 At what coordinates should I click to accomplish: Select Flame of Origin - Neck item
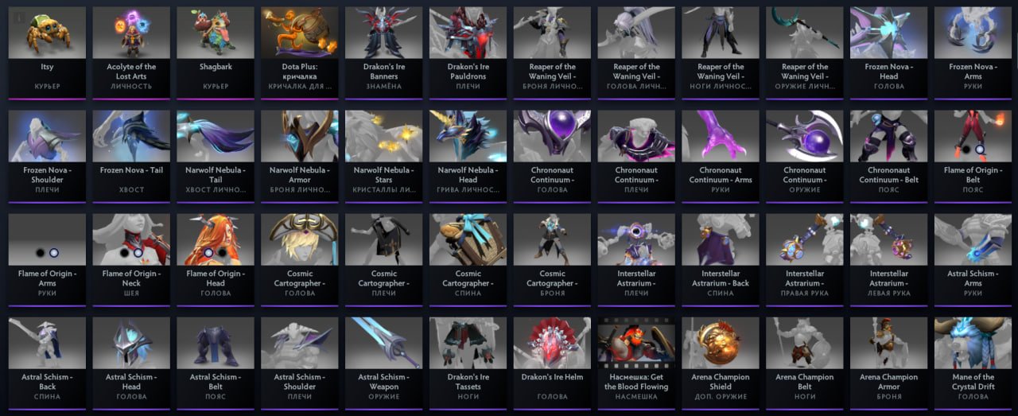pos(131,259)
